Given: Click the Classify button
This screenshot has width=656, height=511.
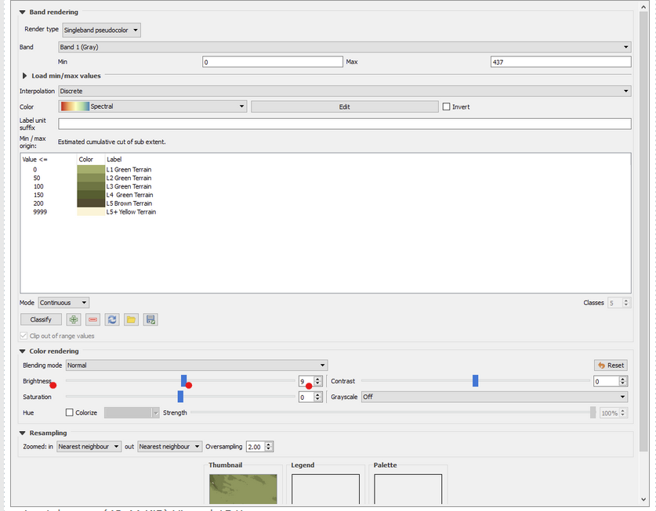Looking at the screenshot, I should pos(40,319).
